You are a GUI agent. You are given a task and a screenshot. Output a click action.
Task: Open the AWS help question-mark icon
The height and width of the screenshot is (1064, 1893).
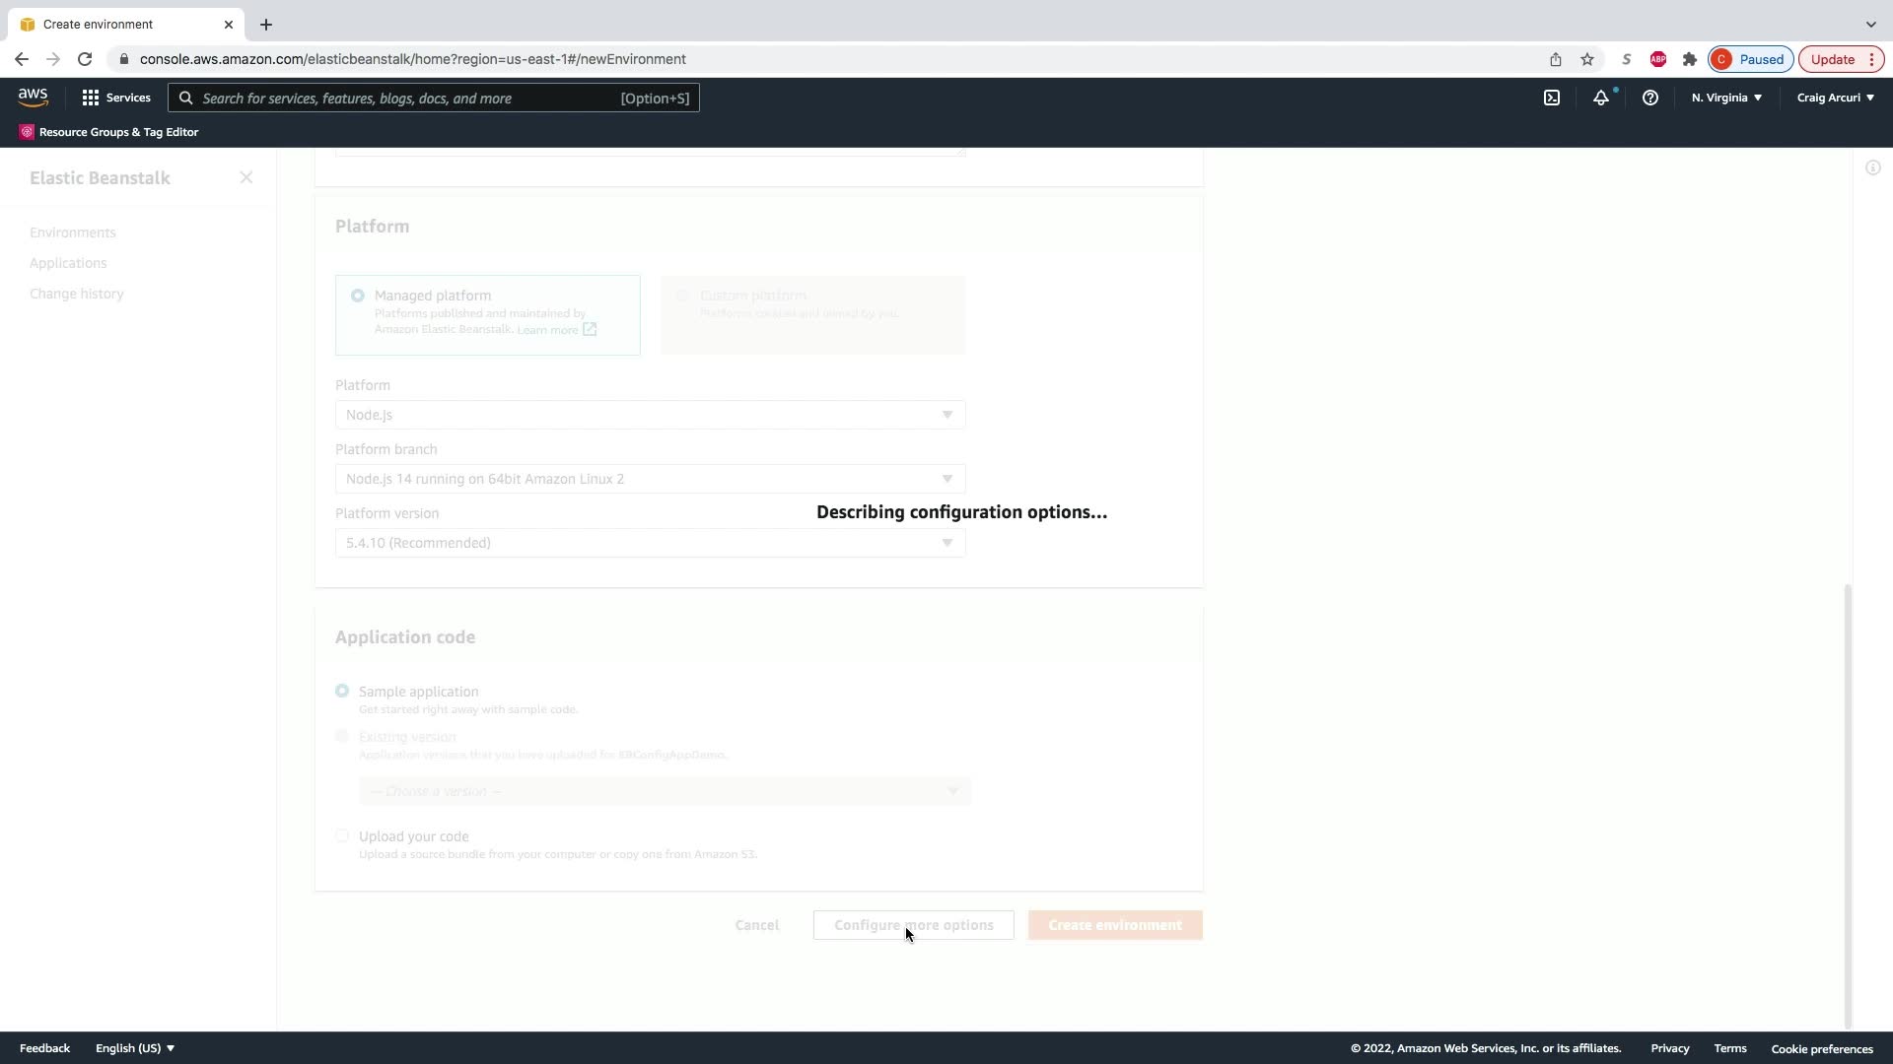tap(1650, 98)
